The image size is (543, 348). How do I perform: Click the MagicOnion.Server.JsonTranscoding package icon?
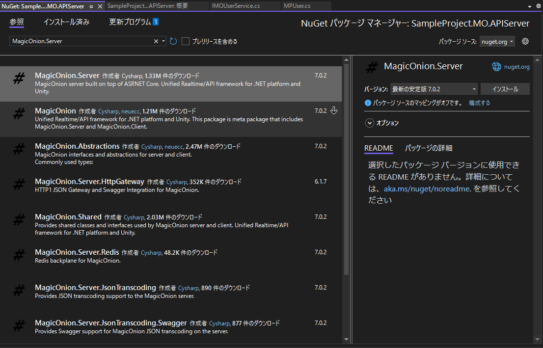click(19, 290)
